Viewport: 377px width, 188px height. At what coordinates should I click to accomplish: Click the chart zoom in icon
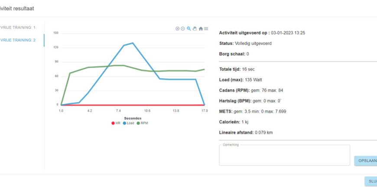click(x=177, y=29)
